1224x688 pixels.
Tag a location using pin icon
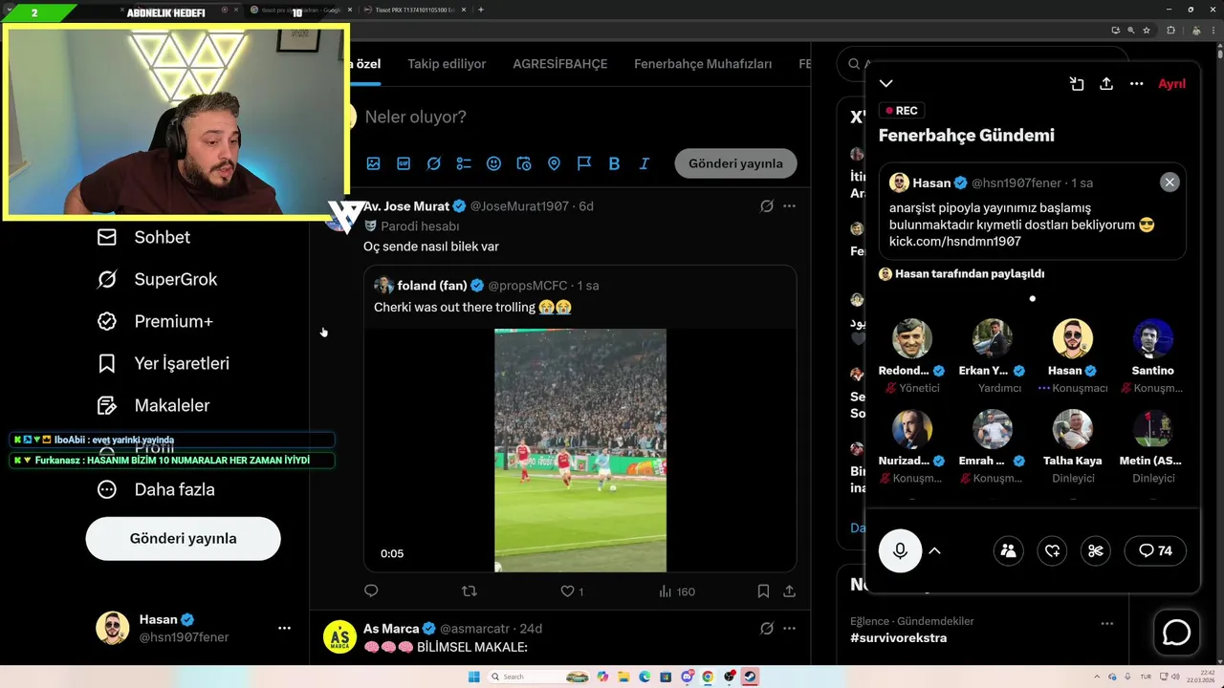[x=554, y=163]
